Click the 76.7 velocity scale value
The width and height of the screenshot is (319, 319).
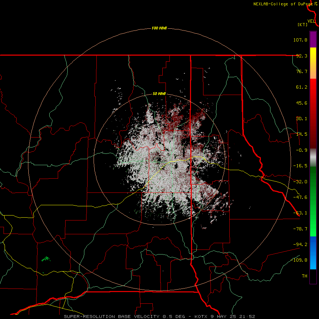[x=302, y=71]
